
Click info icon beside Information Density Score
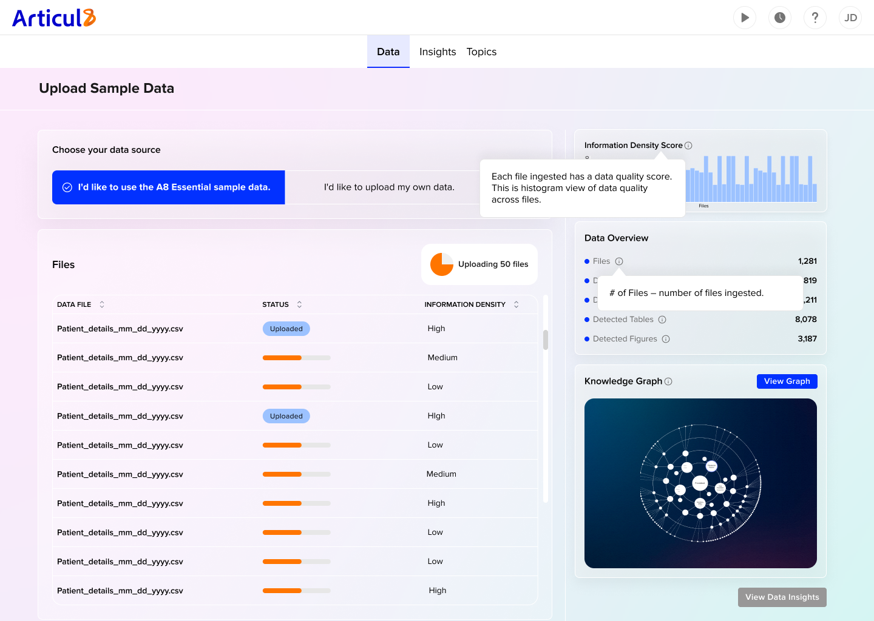(x=688, y=146)
